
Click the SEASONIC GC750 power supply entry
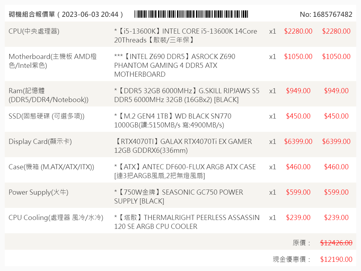pos(178,197)
